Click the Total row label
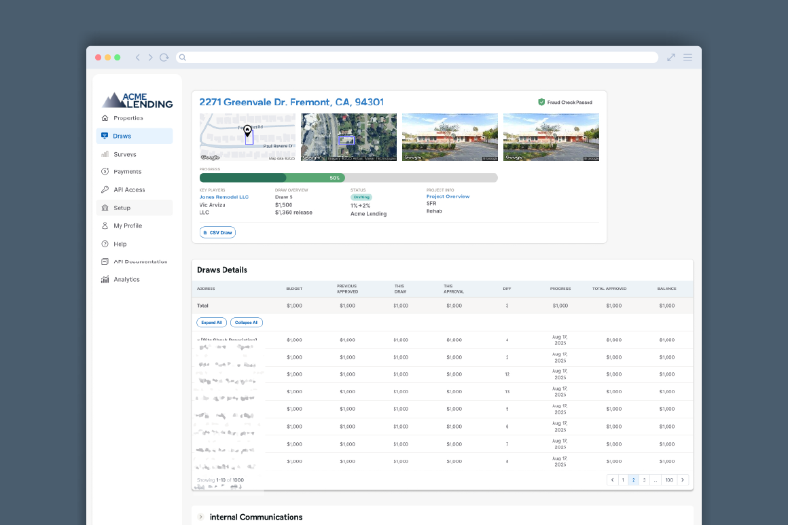 (x=202, y=306)
